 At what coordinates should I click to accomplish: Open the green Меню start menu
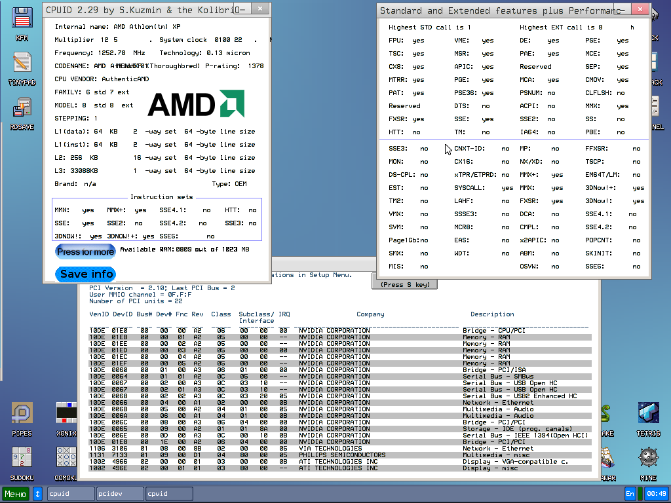(x=16, y=494)
